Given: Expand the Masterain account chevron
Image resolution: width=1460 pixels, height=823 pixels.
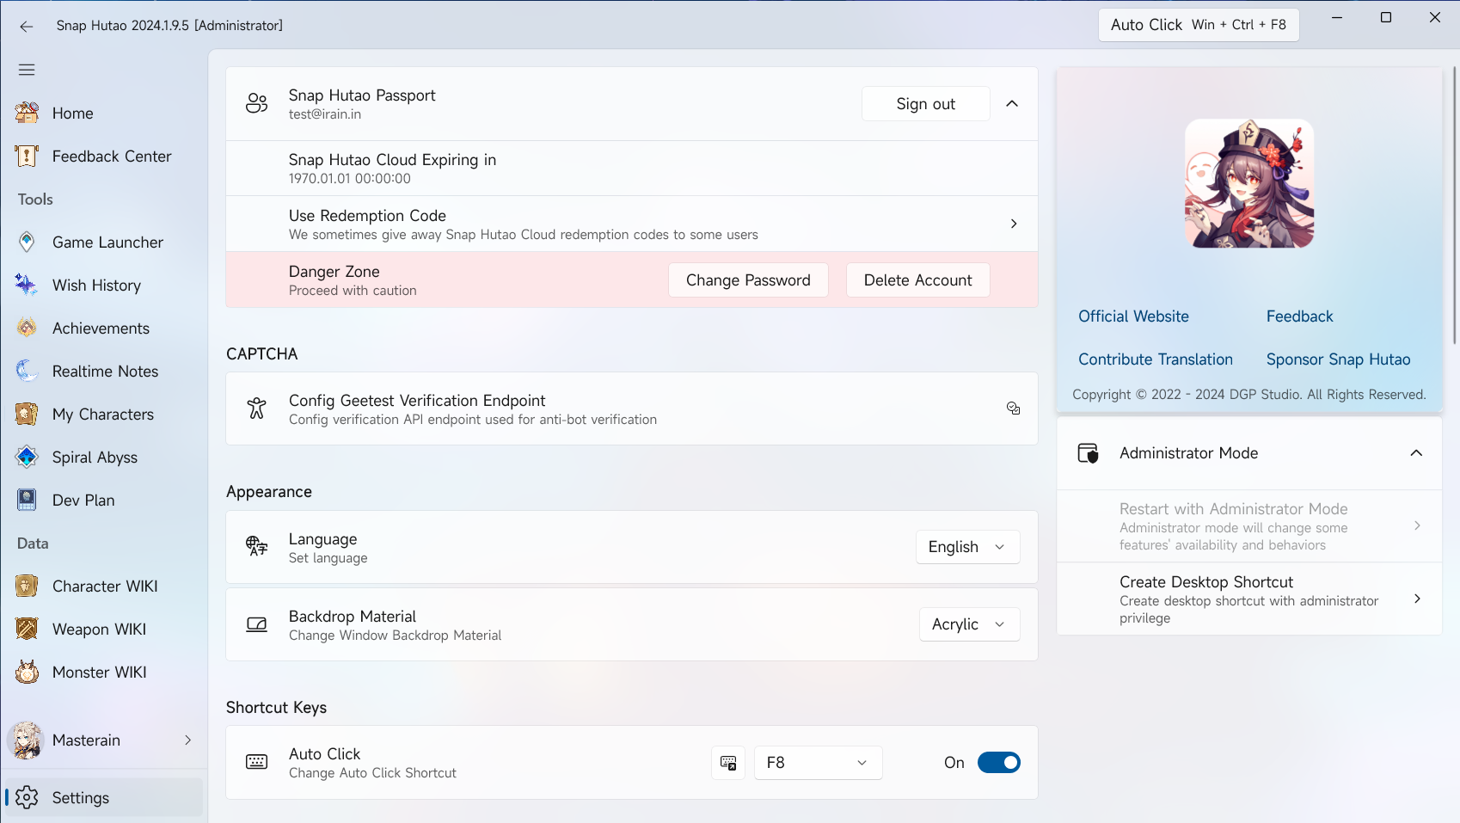Looking at the screenshot, I should (x=187, y=740).
